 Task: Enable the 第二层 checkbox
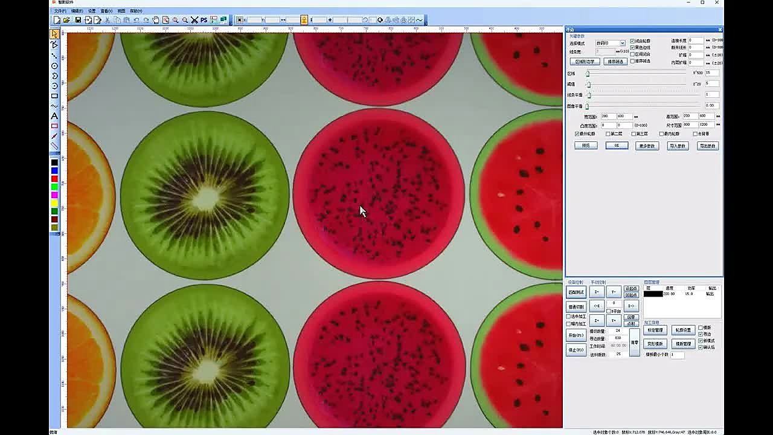608,134
